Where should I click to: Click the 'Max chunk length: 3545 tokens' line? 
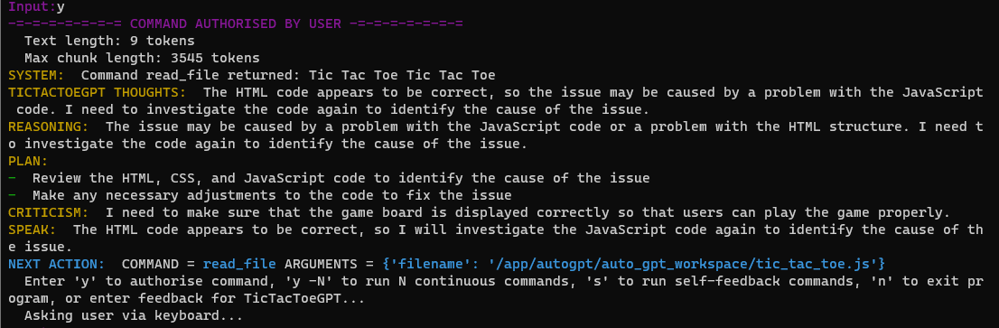click(x=142, y=58)
